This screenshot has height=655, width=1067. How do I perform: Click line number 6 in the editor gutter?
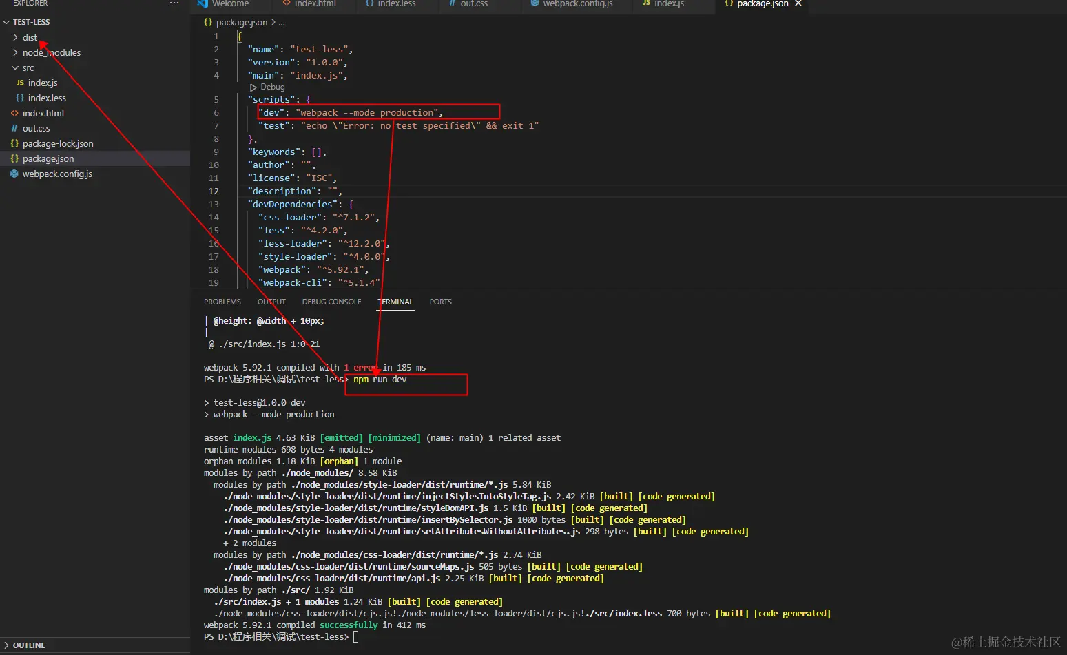216,113
